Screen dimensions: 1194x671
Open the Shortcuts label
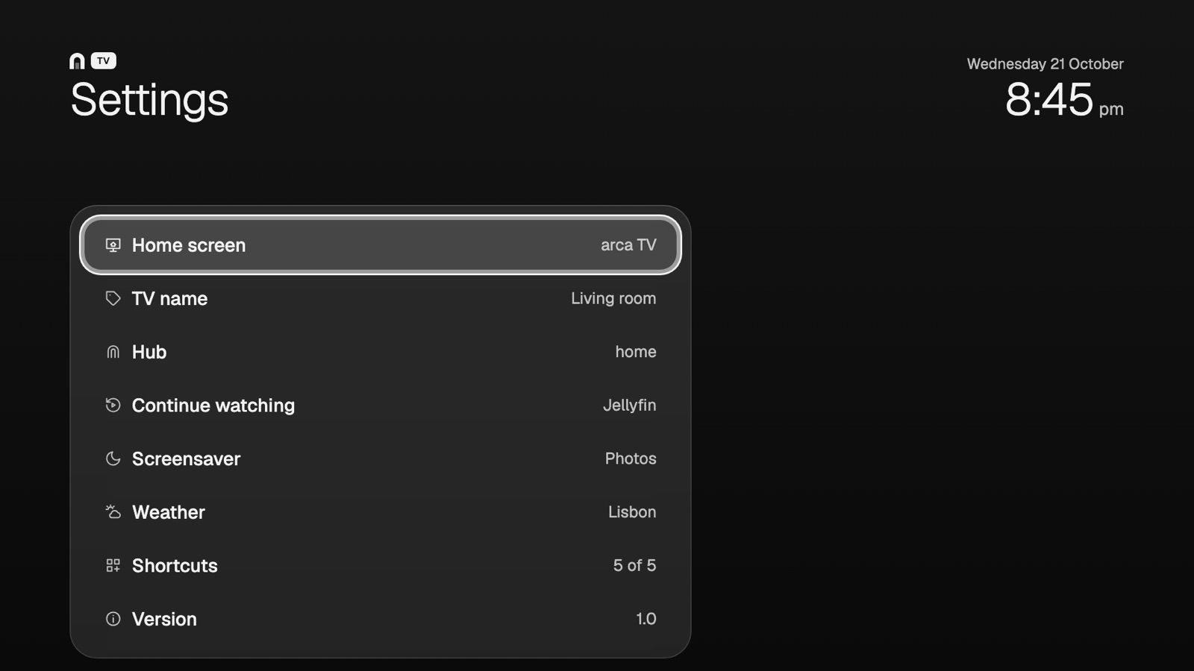pos(175,566)
